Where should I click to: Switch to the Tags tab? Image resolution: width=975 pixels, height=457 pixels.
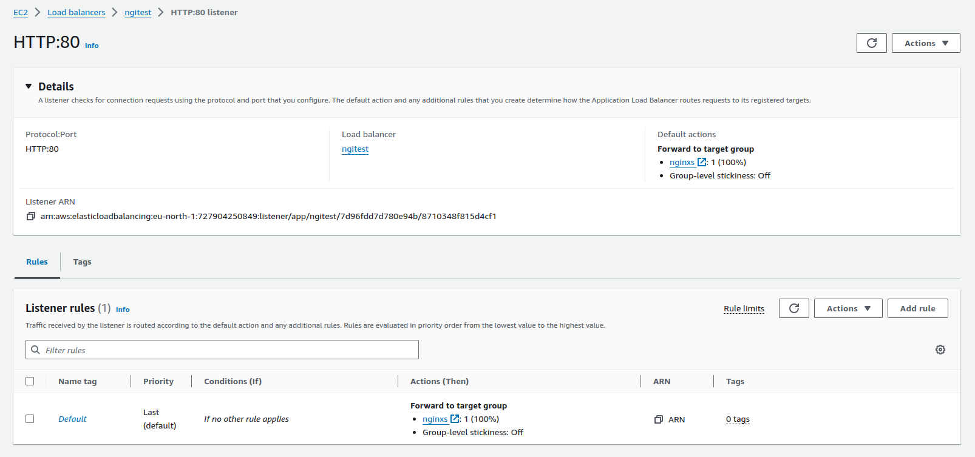point(82,262)
